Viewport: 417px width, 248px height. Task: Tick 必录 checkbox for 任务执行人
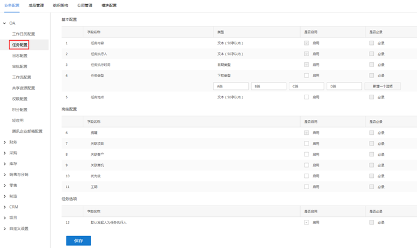(371, 54)
